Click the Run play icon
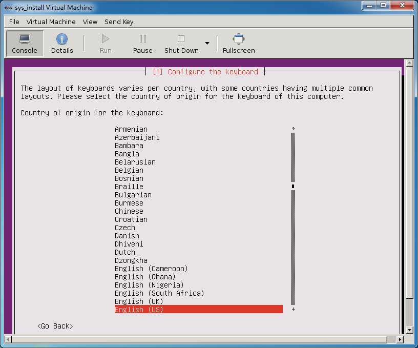 pyautogui.click(x=106, y=39)
